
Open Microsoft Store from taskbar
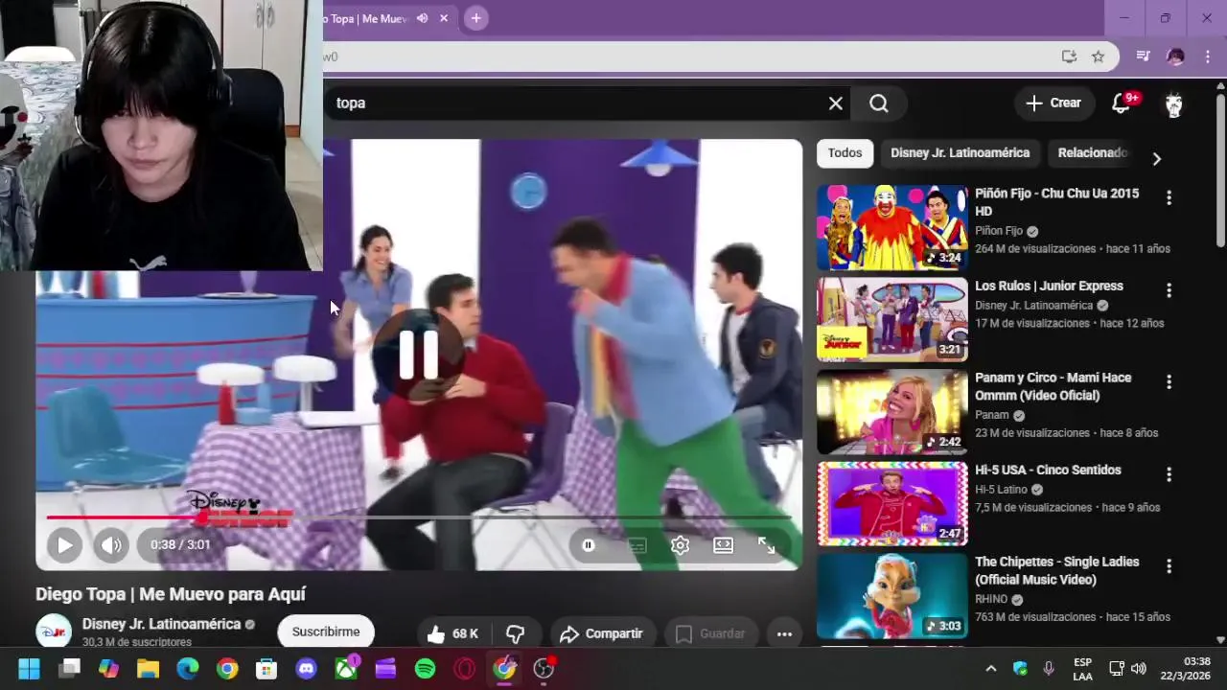tap(266, 669)
